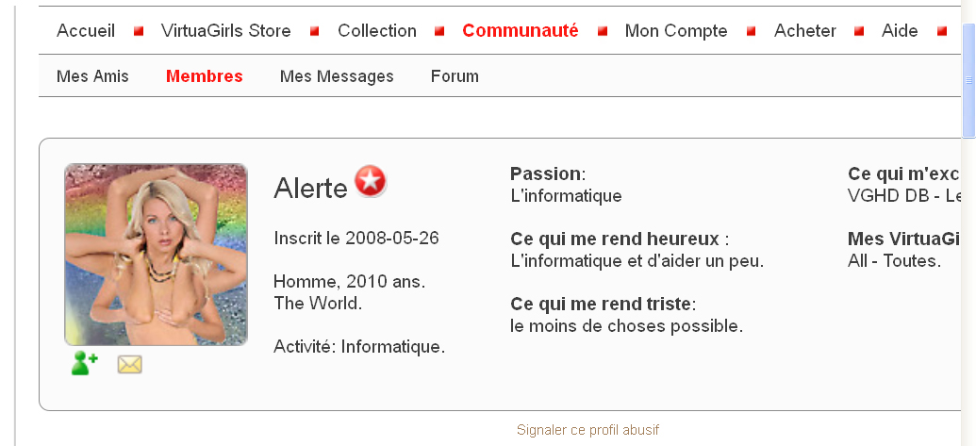The image size is (976, 446).
Task: Open Mon Compte page
Action: click(676, 31)
